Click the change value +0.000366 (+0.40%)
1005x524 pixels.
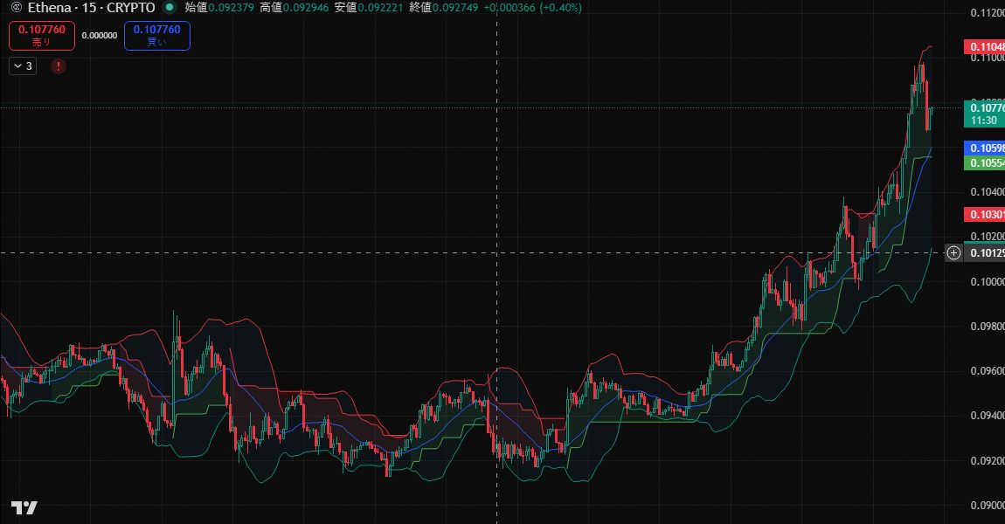(532, 8)
